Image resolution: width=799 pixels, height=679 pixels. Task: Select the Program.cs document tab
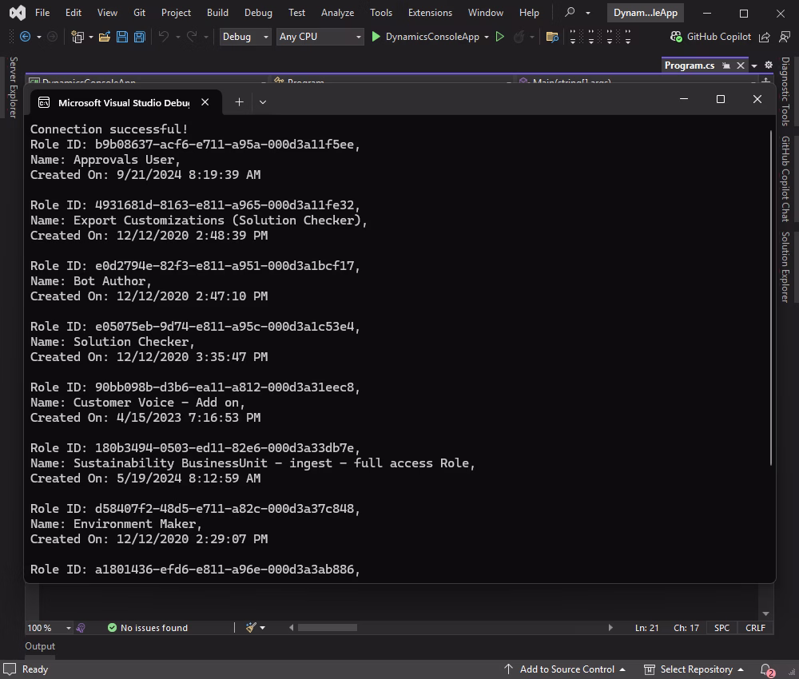pyautogui.click(x=690, y=66)
